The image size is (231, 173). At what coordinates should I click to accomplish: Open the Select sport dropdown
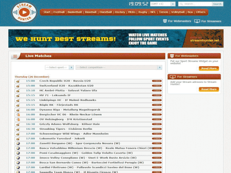pos(59,67)
